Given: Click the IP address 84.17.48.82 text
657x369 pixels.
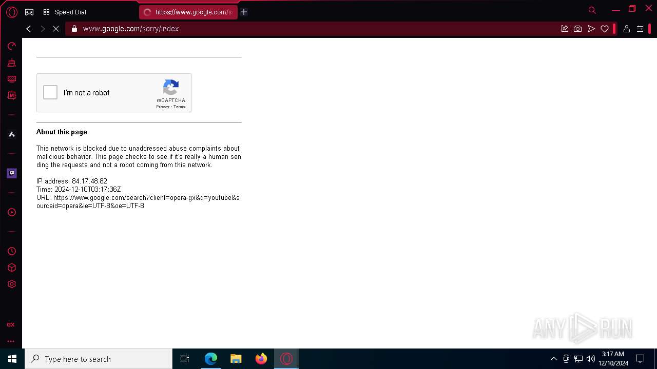Looking at the screenshot, I should coord(72,181).
